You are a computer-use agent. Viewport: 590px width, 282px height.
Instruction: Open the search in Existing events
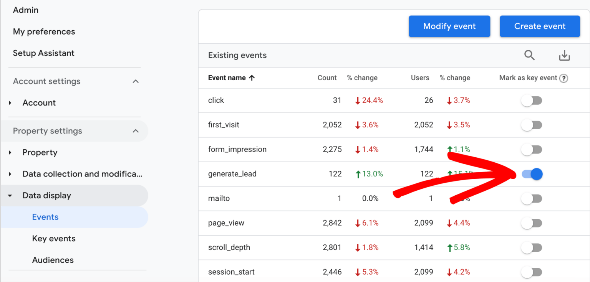(530, 55)
